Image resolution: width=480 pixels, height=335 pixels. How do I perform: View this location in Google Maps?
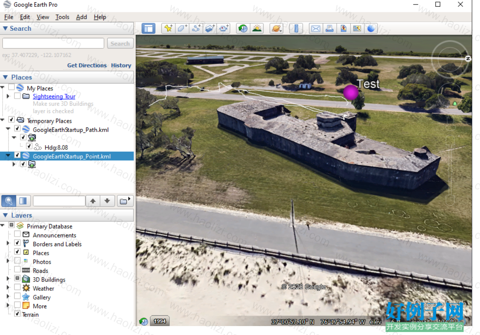point(357,29)
